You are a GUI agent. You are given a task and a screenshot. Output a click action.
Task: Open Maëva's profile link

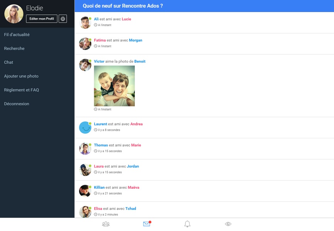134,187
